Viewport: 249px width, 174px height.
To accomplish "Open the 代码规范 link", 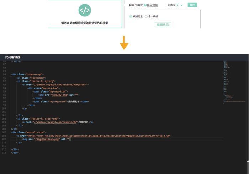I will coord(152,5).
